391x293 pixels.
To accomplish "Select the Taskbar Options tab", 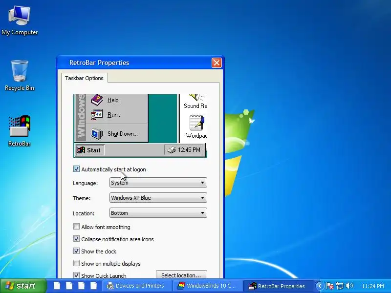I will (x=84, y=78).
